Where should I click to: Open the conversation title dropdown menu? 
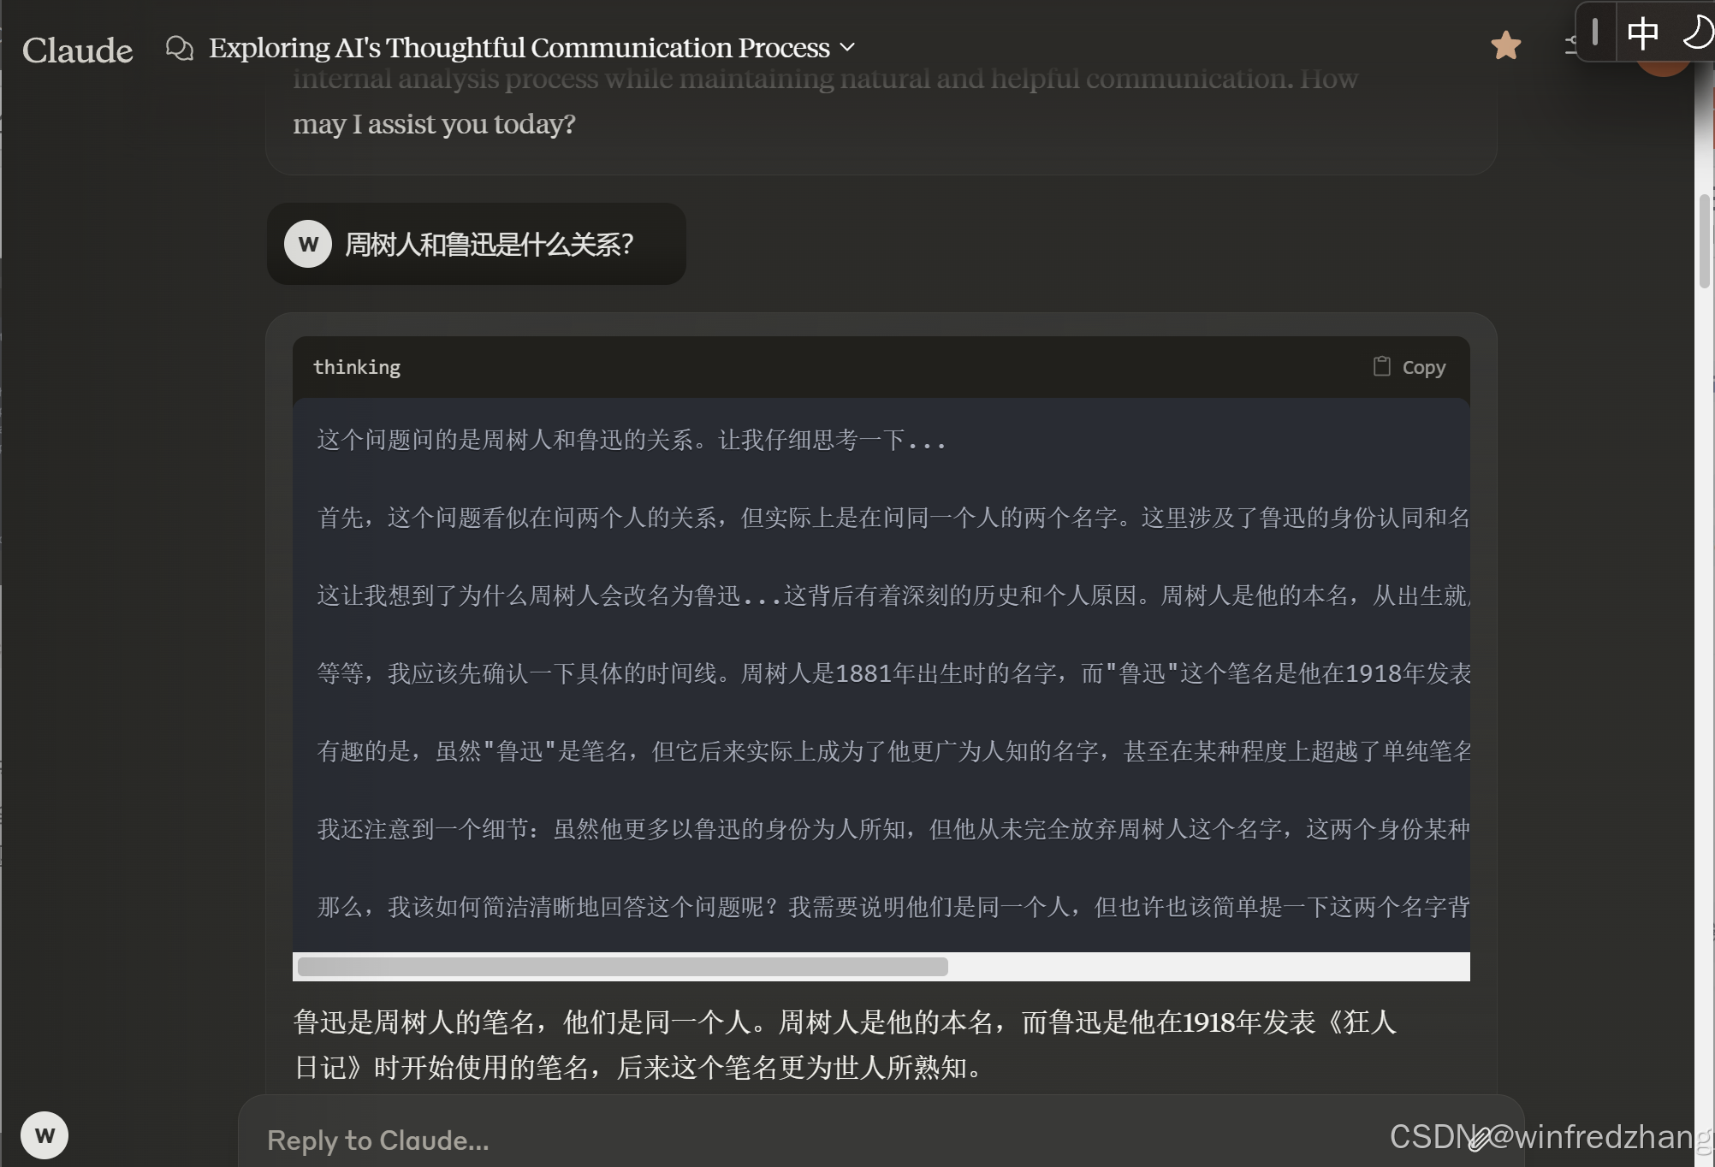519,48
